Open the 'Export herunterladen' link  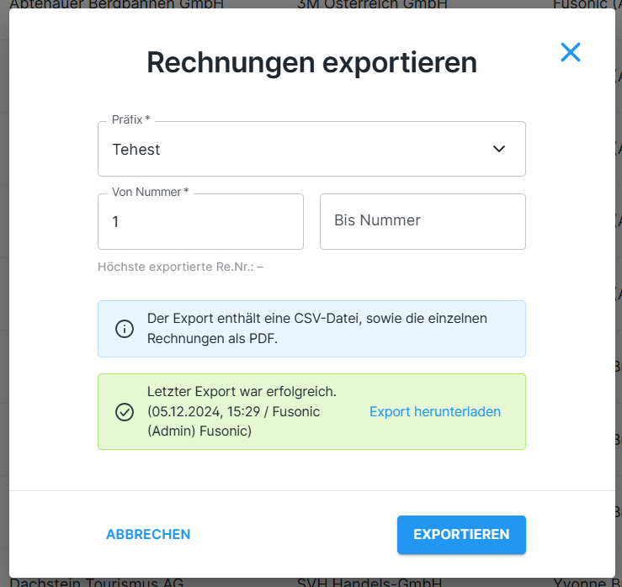pyautogui.click(x=435, y=412)
